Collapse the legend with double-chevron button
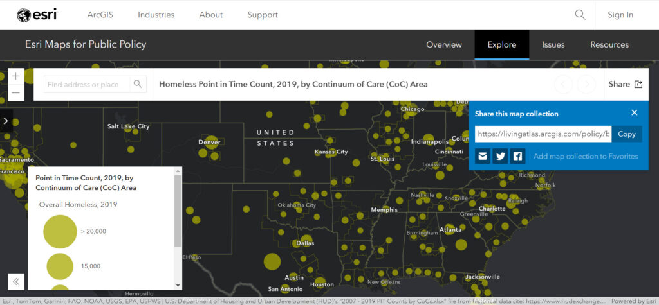This screenshot has width=659, height=305. pos(16,281)
